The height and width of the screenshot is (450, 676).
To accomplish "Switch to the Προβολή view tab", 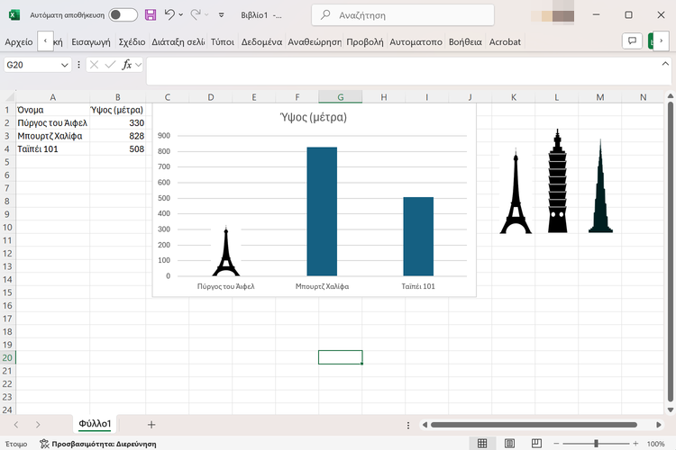I will tap(365, 41).
